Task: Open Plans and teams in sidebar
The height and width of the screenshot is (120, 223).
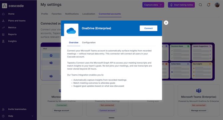Action: coord(17,21)
